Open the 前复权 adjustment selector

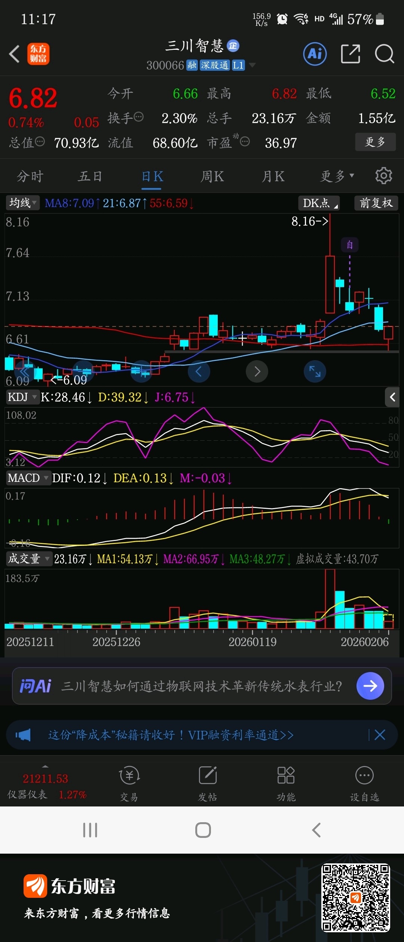(x=376, y=203)
